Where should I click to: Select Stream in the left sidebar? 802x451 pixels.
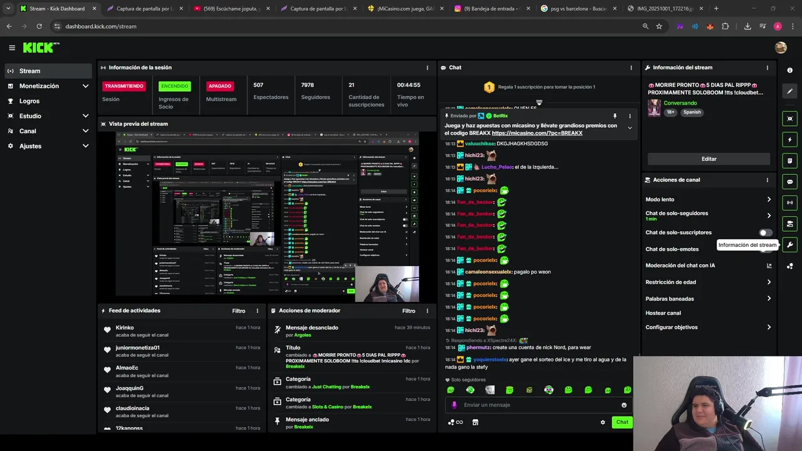point(48,71)
